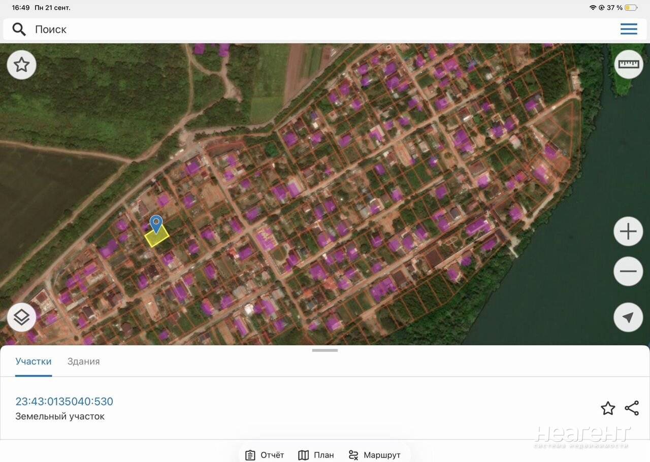The height and width of the screenshot is (462, 650).
Task: Share the parcel via share icon
Action: point(632,408)
